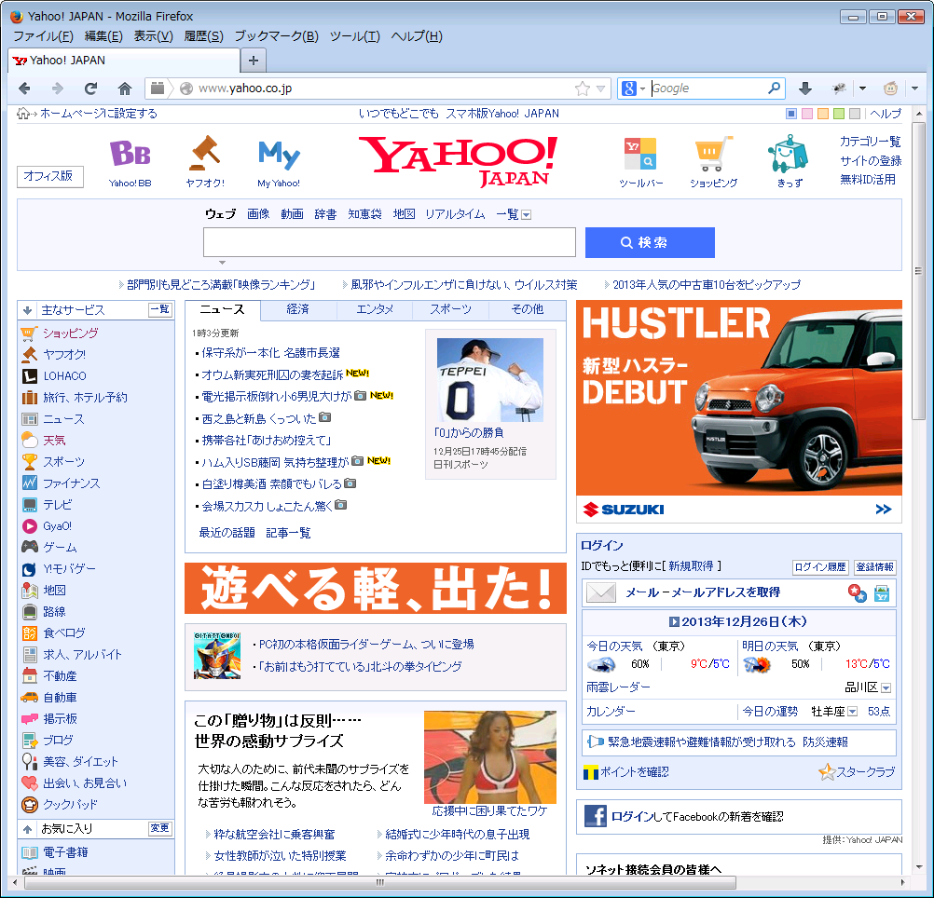Open the きっず robot icon
934x898 pixels.
[788, 154]
